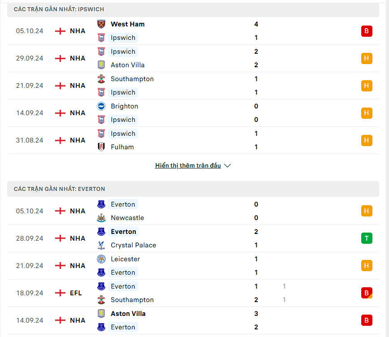Click the red B badge for West Ham match

[367, 31]
